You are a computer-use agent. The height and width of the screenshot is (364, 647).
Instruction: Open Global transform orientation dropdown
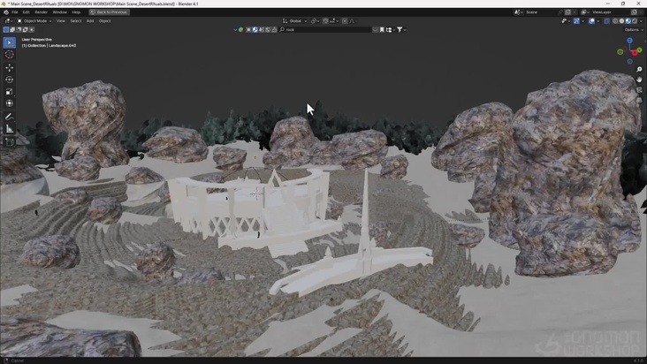(295, 20)
